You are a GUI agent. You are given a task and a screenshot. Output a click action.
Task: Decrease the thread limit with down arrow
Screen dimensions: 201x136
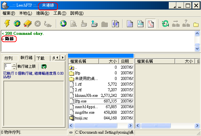(14, 68)
